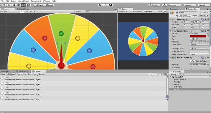Toggle the Arrow object active checkbox

pos(177,12)
